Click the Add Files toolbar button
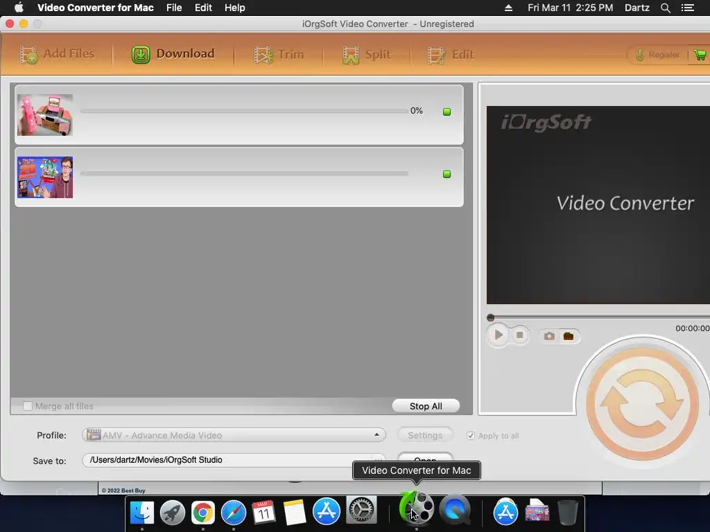Viewport: 710px width, 532px height. click(57, 54)
